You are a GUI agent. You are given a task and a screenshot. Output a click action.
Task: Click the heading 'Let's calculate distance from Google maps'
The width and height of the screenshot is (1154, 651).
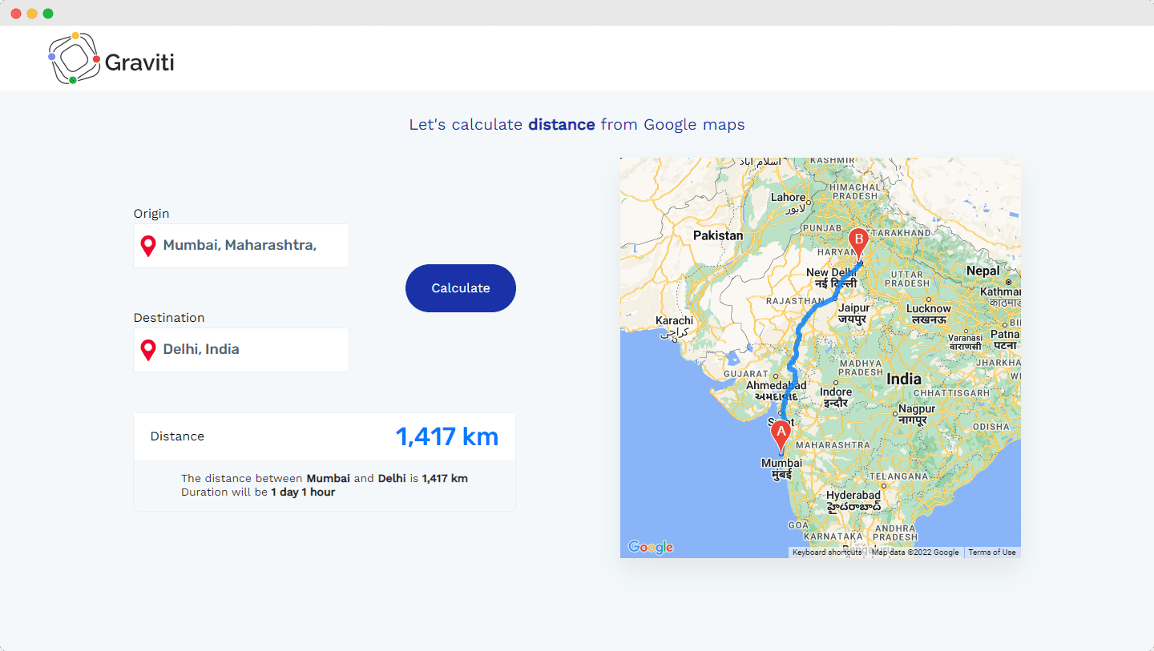coord(577,125)
